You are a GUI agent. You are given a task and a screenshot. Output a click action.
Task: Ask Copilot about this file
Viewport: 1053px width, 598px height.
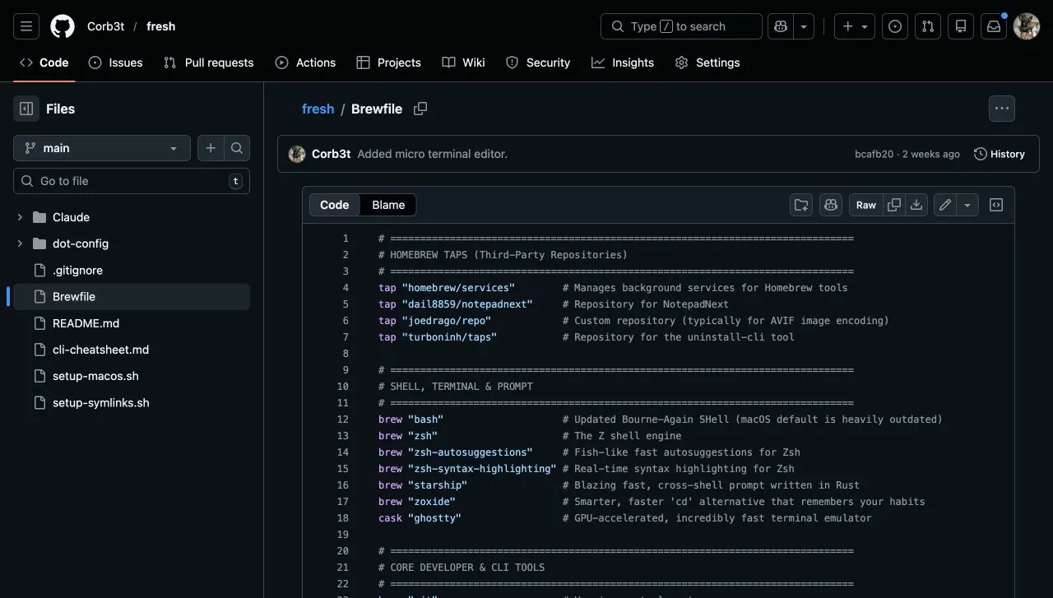pos(830,205)
